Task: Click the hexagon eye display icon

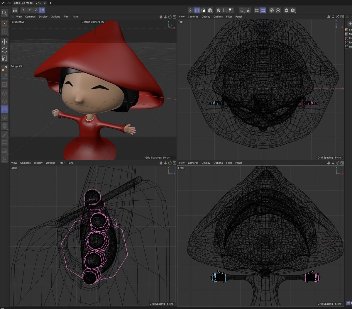Action: (287, 10)
